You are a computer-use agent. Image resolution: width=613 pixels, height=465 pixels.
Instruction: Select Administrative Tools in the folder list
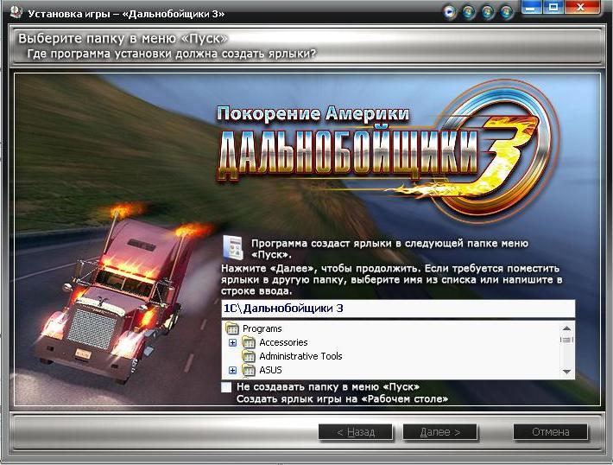(300, 356)
